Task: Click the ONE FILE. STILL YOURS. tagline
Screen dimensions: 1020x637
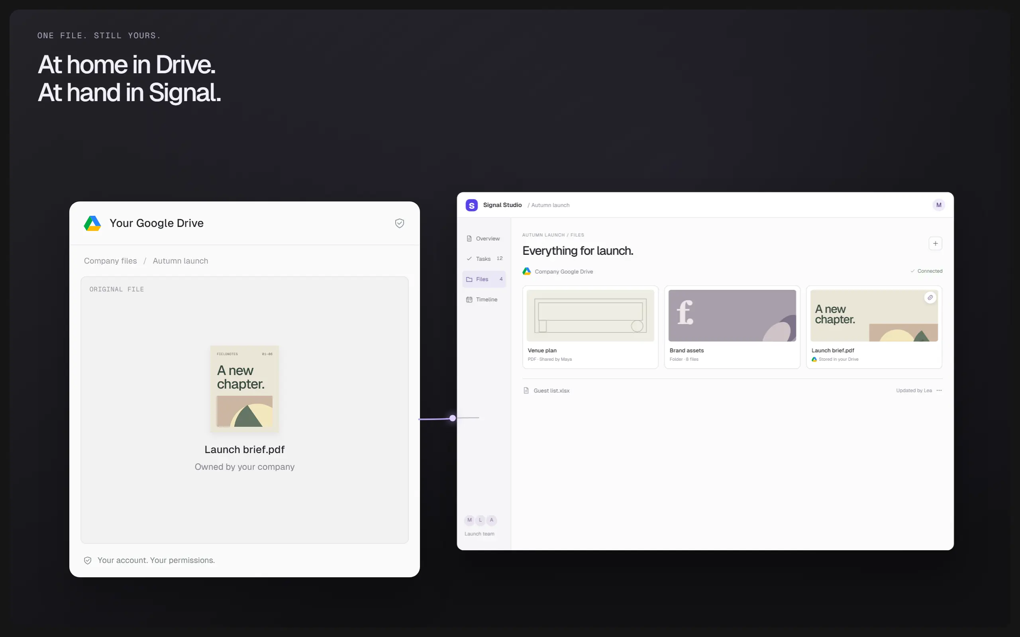Action: pyautogui.click(x=99, y=36)
